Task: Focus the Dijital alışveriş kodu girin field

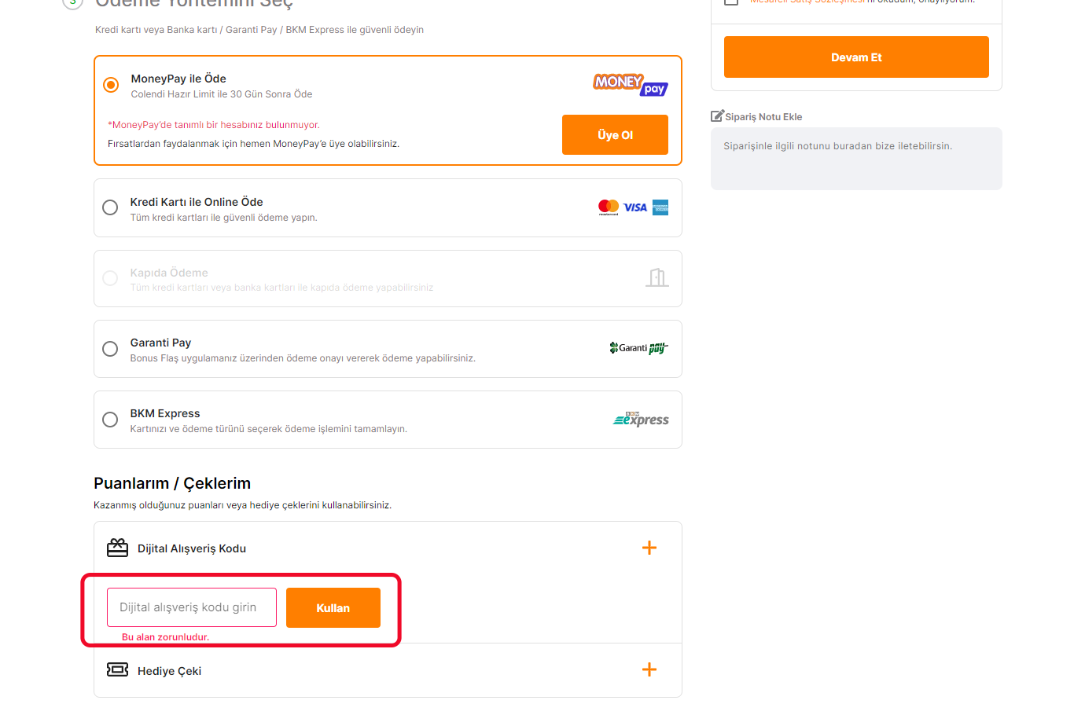Action: [192, 607]
